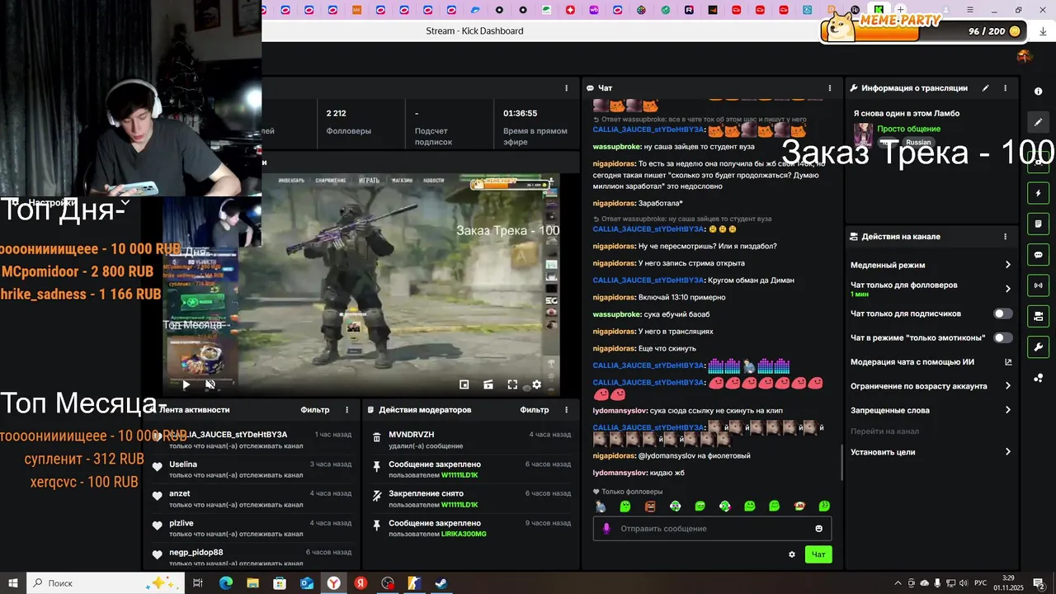Open Microsoft Edge from the taskbar
The image size is (1056, 594).
(x=225, y=583)
